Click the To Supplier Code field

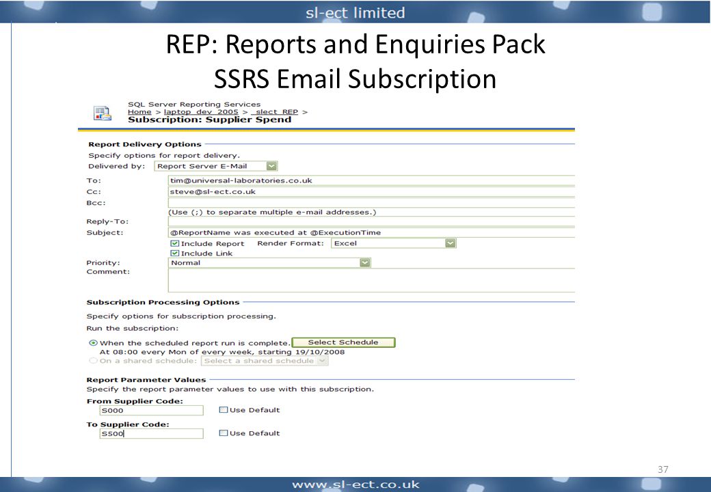pyautogui.click(x=152, y=433)
